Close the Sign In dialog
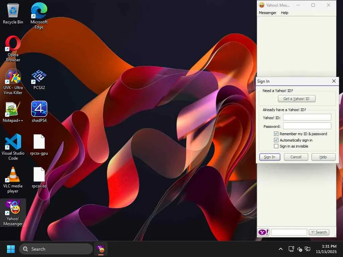 (334, 81)
